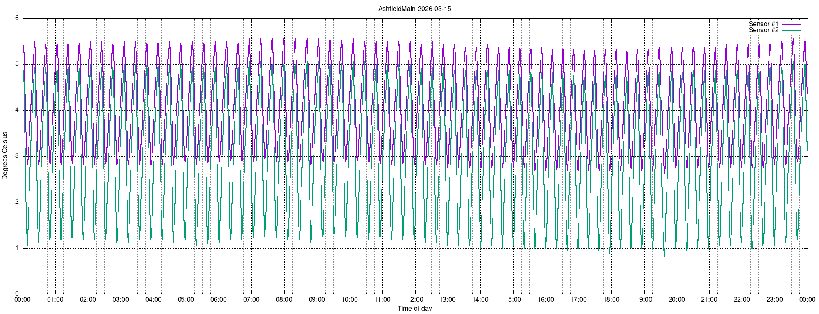Click the green Sensor #2 legend line

pos(791,31)
